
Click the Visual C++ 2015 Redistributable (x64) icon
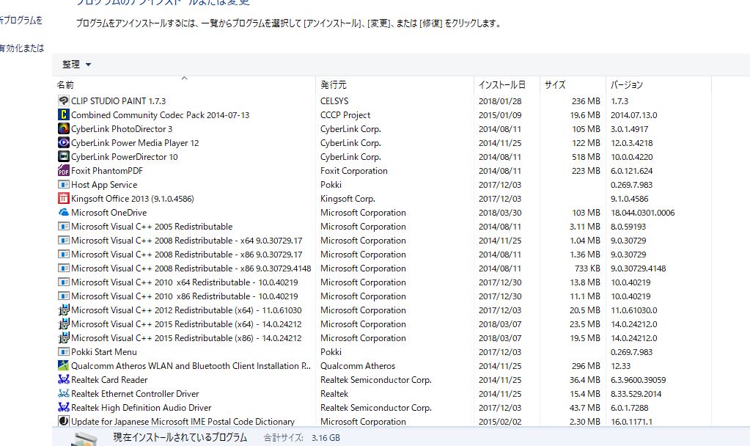click(x=64, y=324)
